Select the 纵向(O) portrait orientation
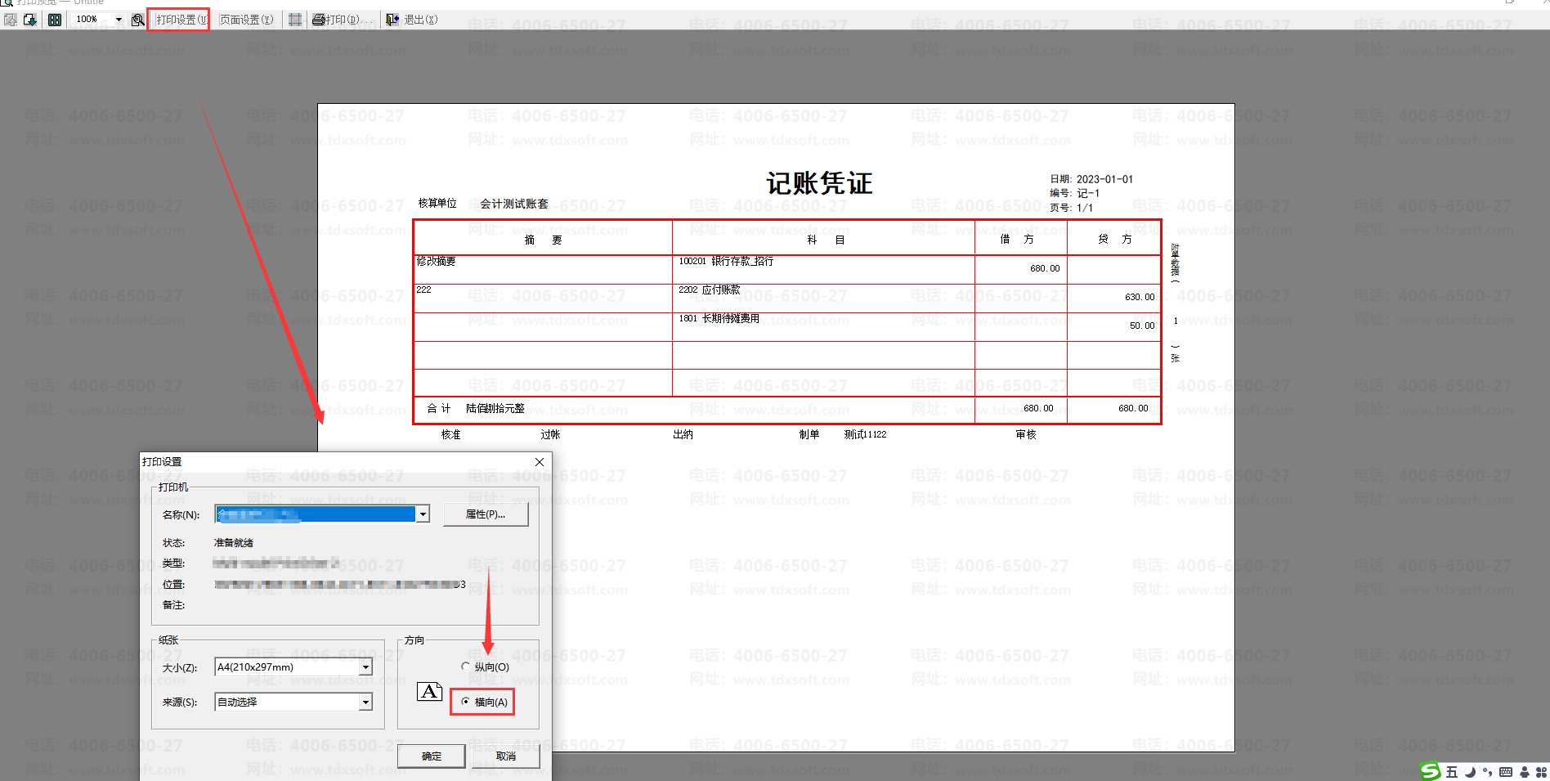 click(x=466, y=667)
